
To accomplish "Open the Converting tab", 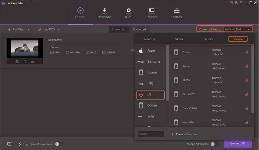I will pyautogui.click(x=119, y=29).
